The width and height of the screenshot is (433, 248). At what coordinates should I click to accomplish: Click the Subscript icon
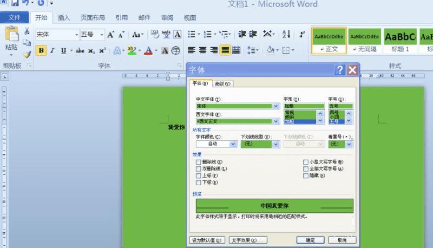coord(91,51)
